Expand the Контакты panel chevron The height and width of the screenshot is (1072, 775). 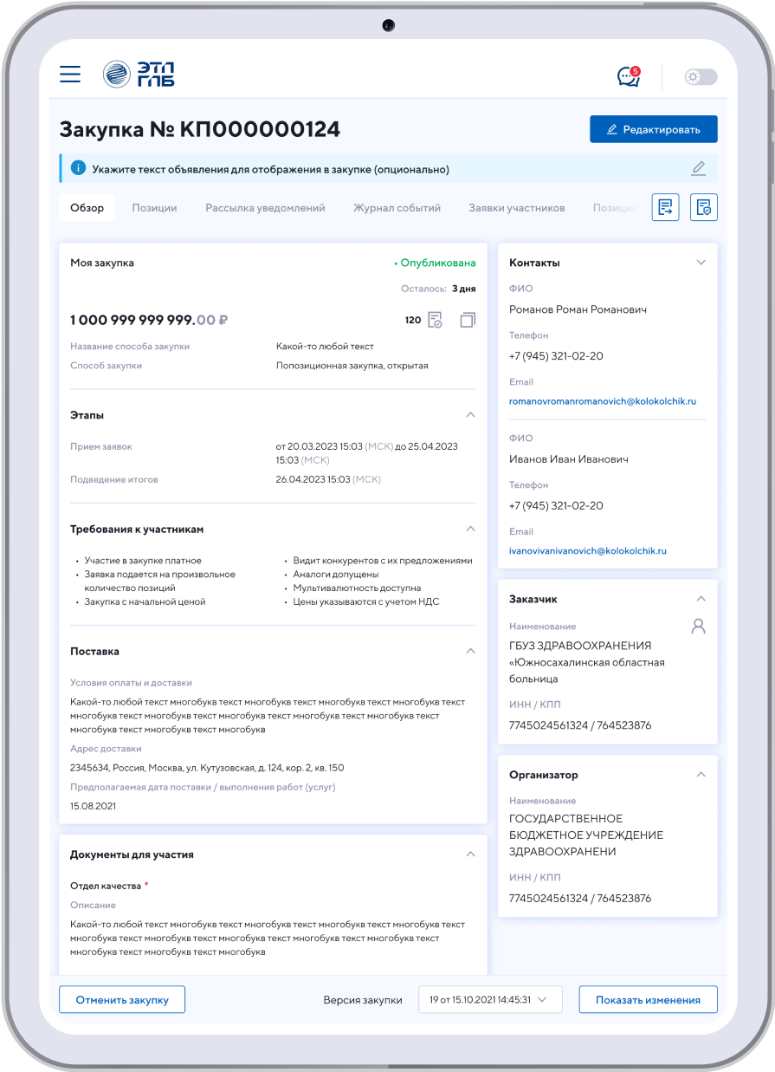[x=701, y=263]
